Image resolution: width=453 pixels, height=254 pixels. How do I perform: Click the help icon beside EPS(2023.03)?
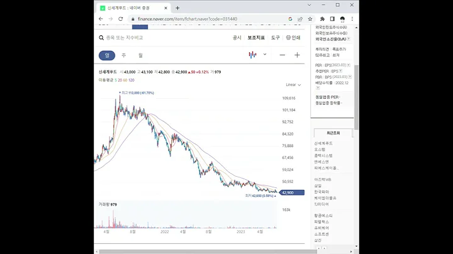pyautogui.click(x=349, y=65)
